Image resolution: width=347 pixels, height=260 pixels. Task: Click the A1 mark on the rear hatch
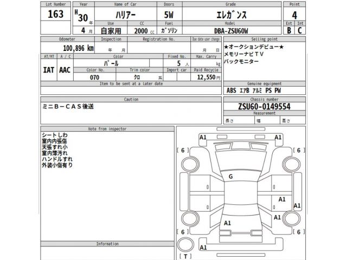click(227, 223)
